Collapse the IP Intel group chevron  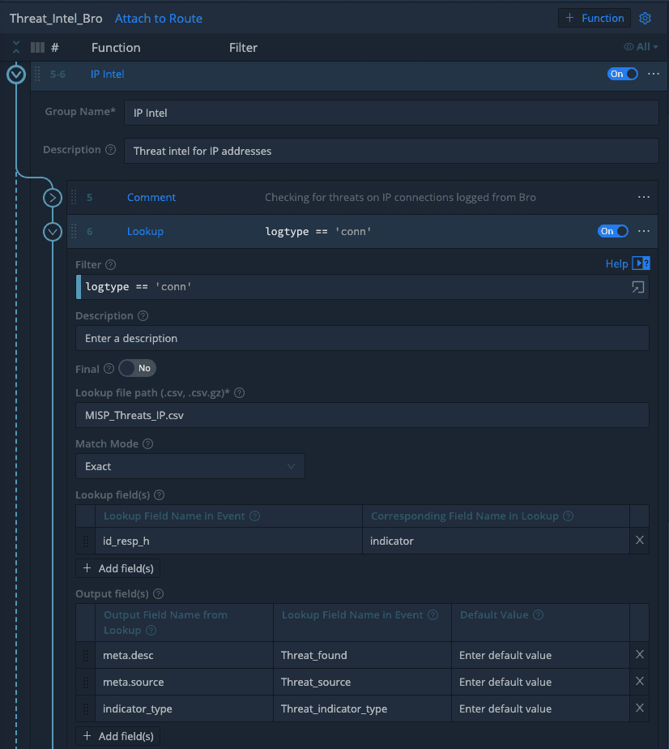pos(16,75)
